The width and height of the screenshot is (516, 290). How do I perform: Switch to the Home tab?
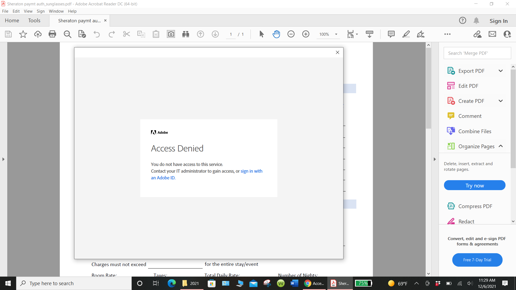pos(12,20)
